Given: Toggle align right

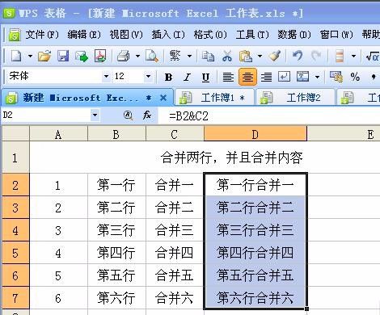Looking at the screenshot, I should pyautogui.click(x=266, y=78).
